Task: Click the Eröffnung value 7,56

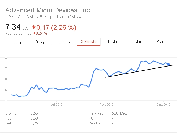Action: click(x=35, y=113)
